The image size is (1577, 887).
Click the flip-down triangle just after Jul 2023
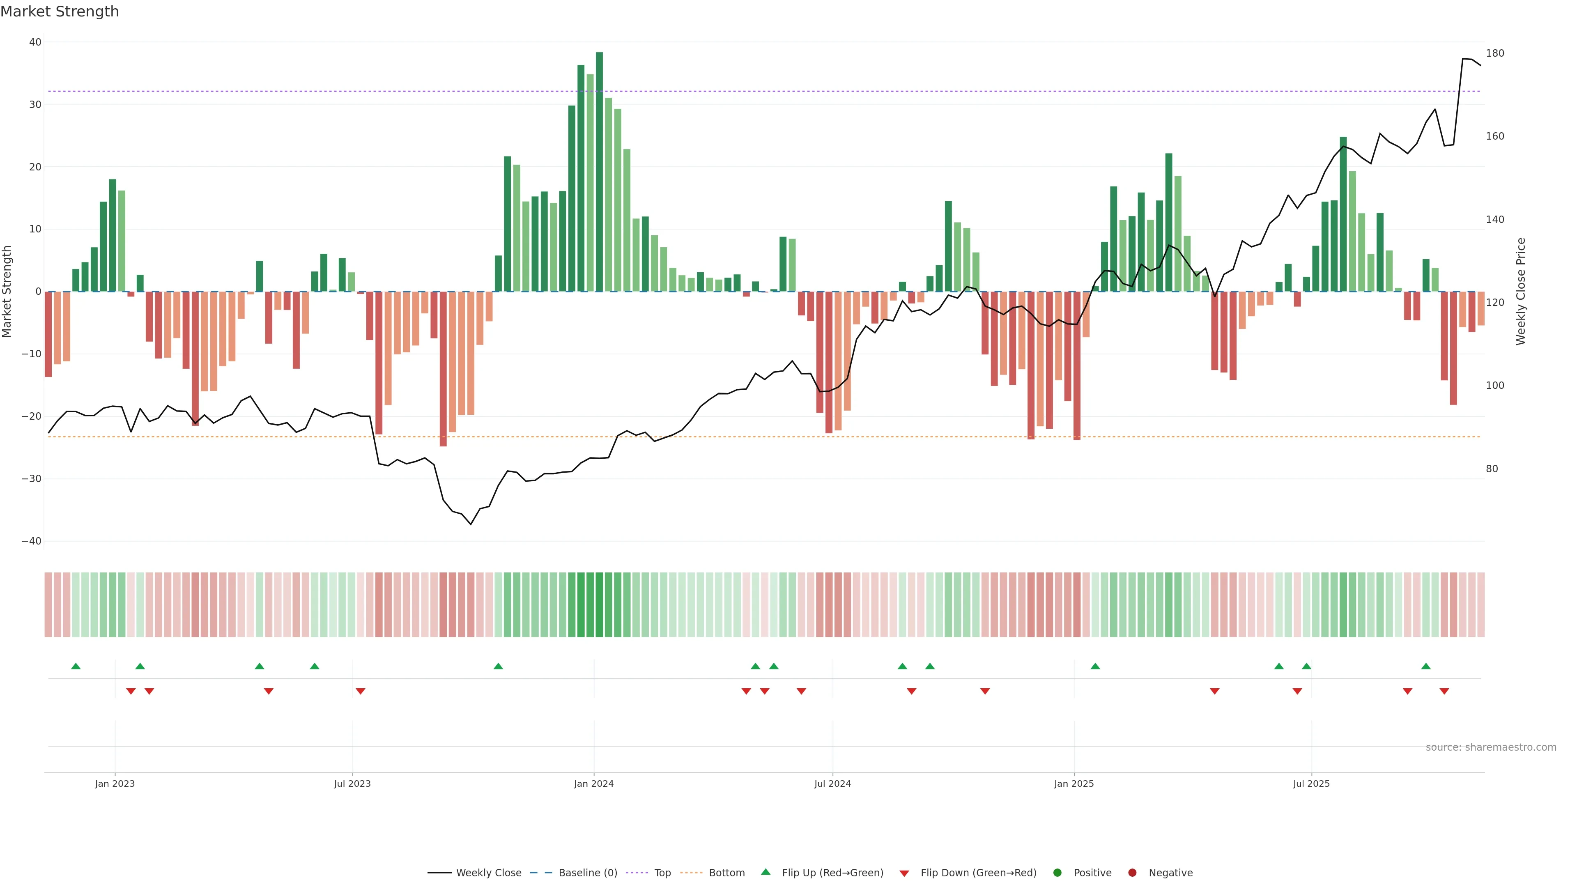[361, 691]
